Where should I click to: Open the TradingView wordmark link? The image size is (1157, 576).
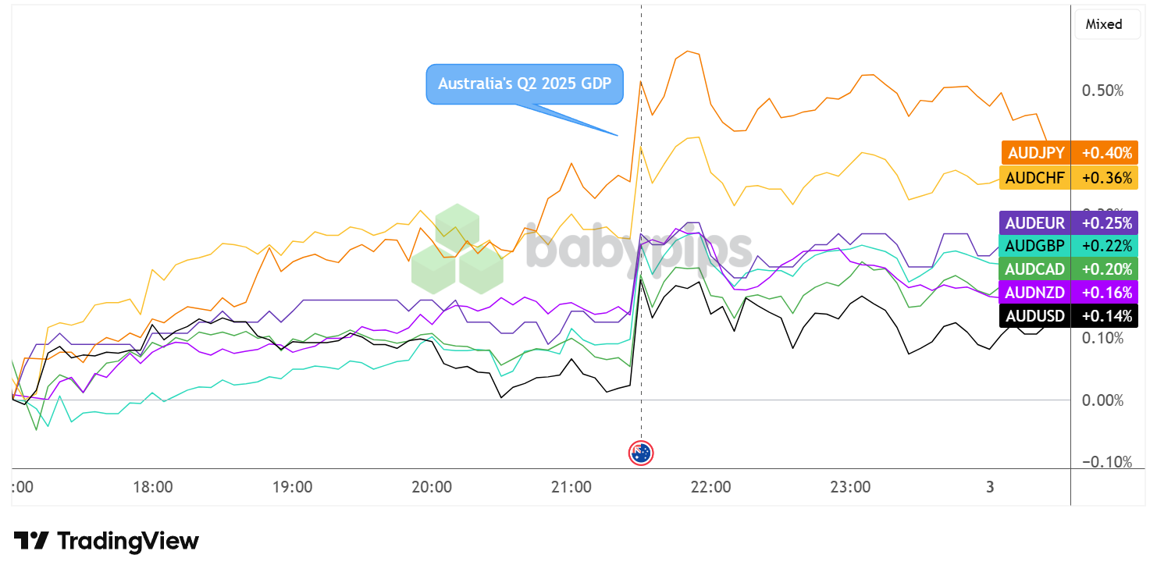coord(128,541)
